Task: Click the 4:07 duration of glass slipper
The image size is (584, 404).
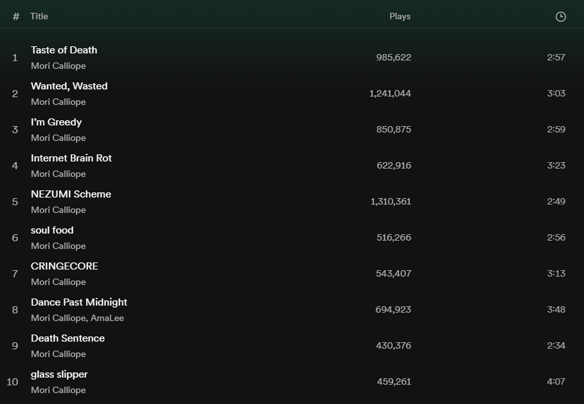Action: (x=556, y=381)
